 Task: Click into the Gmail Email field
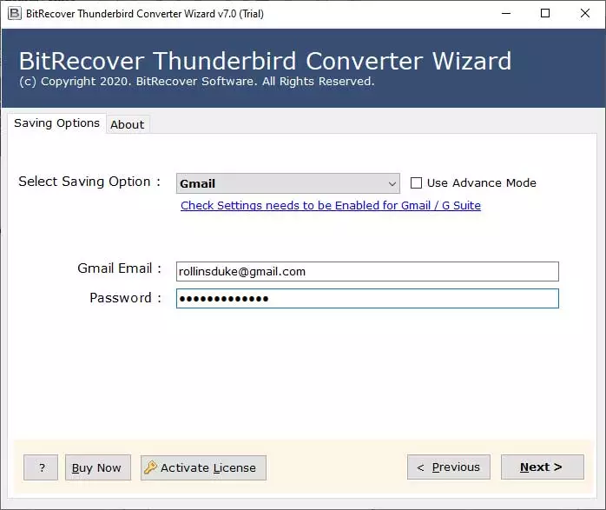point(367,271)
